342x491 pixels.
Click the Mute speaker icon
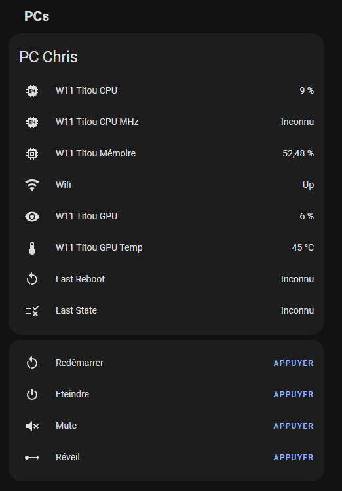[x=32, y=426]
